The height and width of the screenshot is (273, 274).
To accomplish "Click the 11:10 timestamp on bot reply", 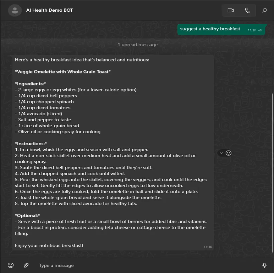I will coord(208,247).
